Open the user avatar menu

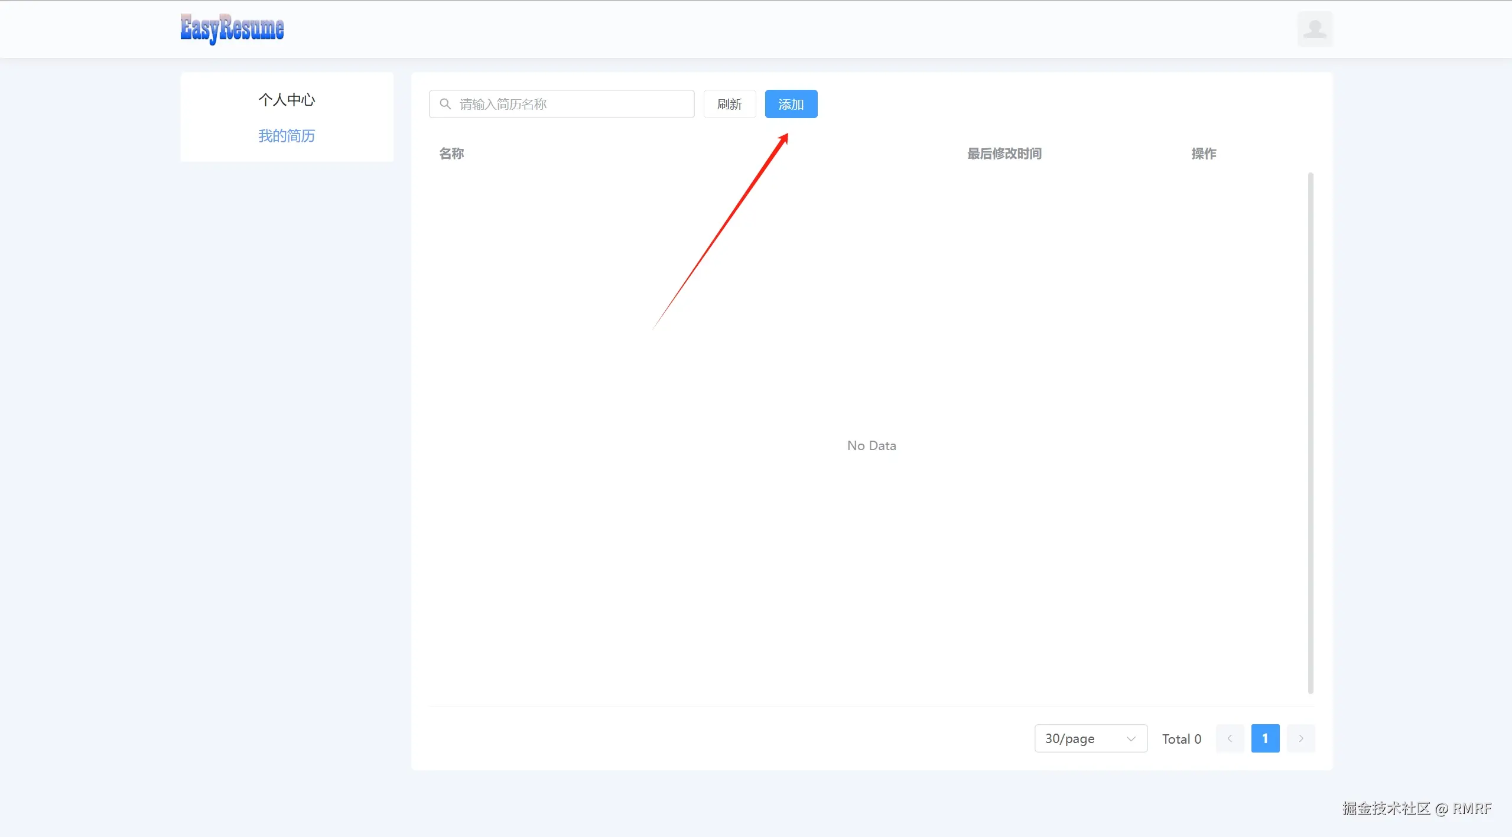(x=1314, y=28)
